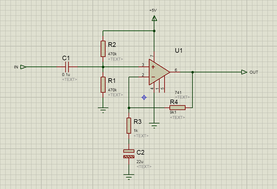Viewport: 277px width, 189px height.
Task: Click the junction dot between R2 and R1
Action: tap(103, 67)
